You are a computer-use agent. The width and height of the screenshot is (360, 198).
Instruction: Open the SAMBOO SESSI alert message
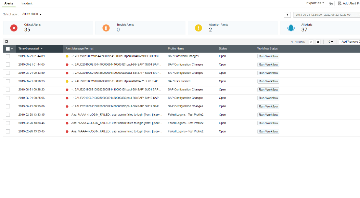(116, 56)
